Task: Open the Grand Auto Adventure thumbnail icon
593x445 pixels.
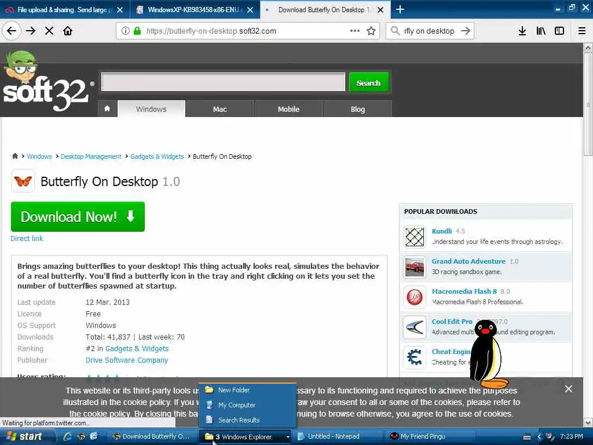Action: point(415,267)
